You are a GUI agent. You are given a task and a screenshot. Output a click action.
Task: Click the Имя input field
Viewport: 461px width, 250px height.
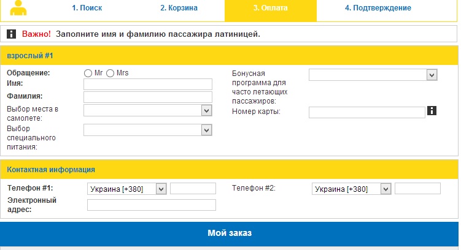point(147,85)
